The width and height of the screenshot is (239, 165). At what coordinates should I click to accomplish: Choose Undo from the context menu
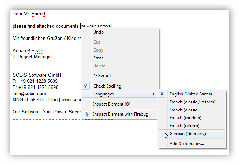pos(120,32)
